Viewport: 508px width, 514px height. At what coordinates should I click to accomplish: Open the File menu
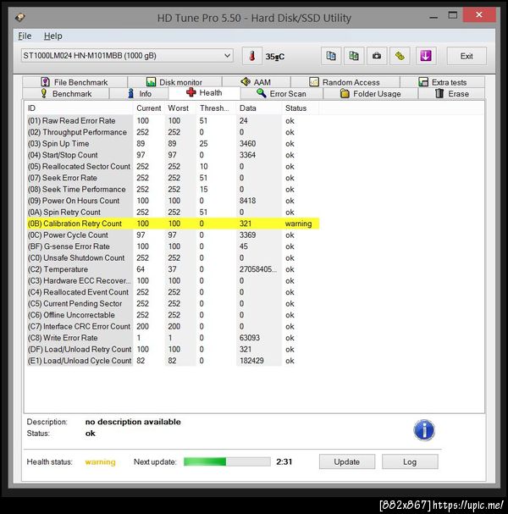pos(25,36)
